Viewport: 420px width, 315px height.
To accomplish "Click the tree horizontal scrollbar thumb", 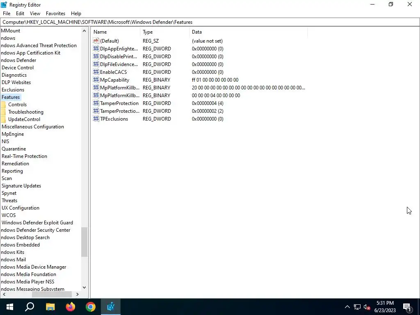I will [x=52, y=294].
